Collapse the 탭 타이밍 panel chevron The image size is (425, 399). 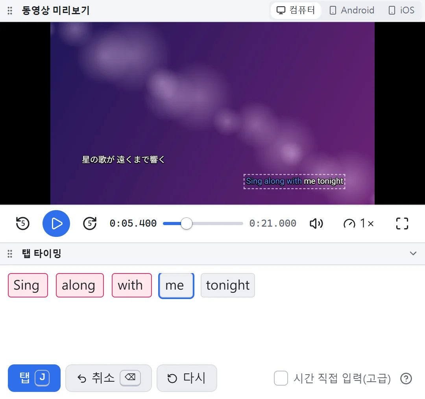pyautogui.click(x=413, y=253)
